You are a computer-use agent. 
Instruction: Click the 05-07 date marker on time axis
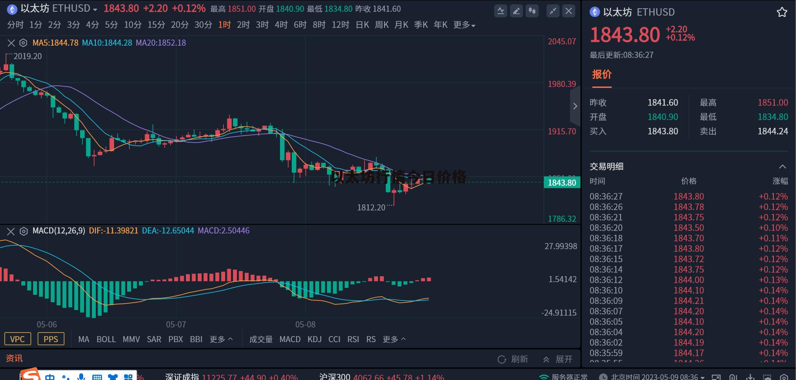tap(176, 324)
